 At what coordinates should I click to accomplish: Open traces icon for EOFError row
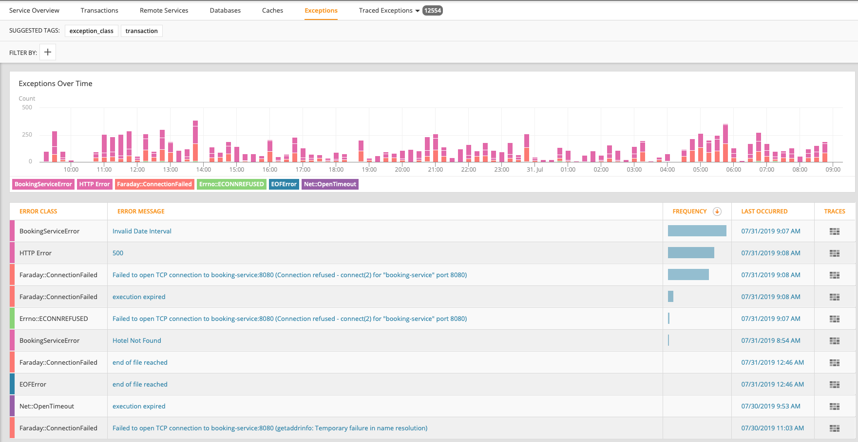[834, 385]
